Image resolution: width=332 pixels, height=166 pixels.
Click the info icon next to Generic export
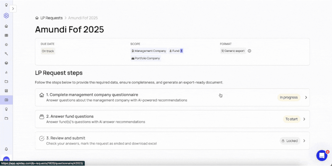click(249, 51)
